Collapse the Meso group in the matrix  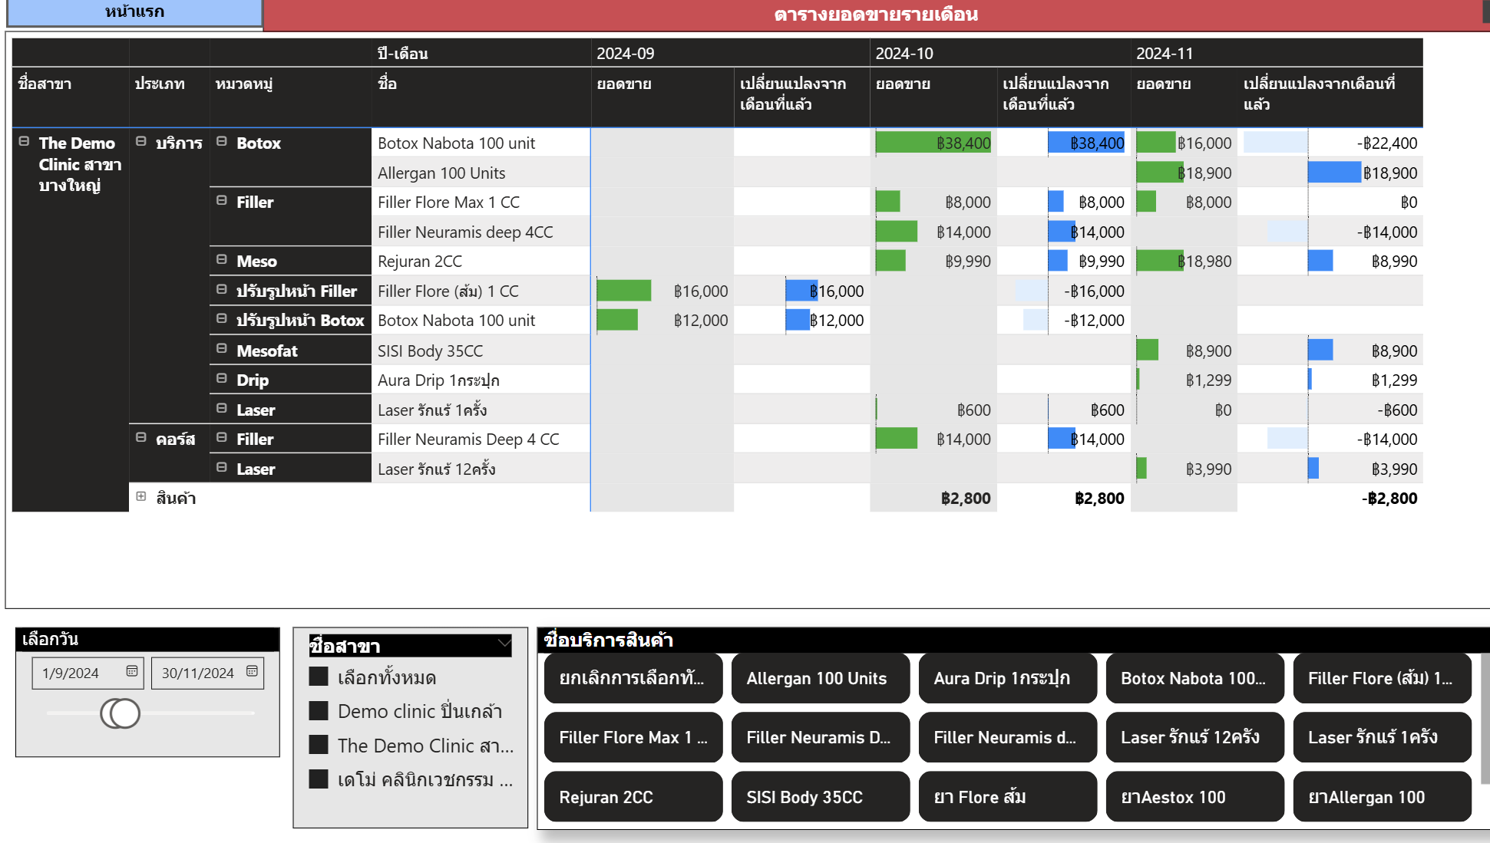coord(221,261)
